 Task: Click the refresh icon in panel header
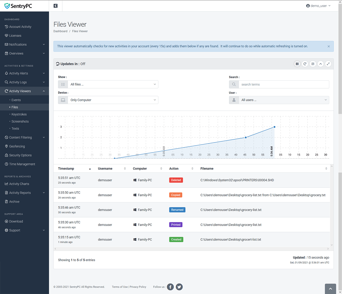(305, 64)
